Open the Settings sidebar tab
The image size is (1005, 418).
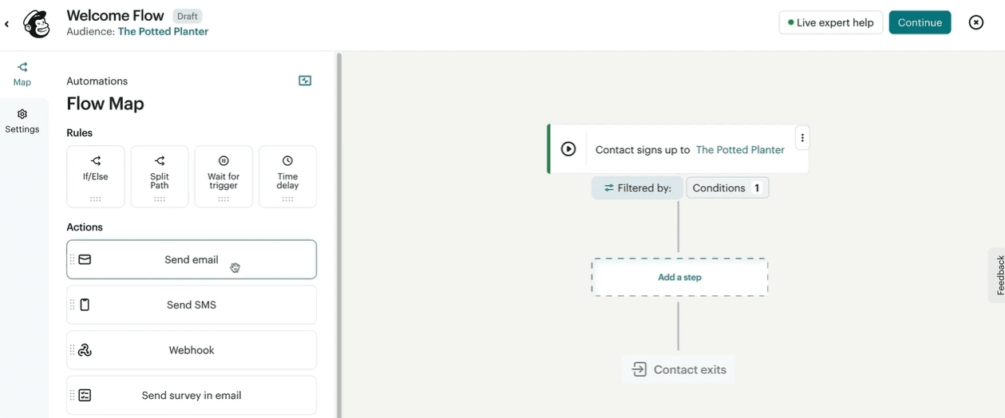22,121
